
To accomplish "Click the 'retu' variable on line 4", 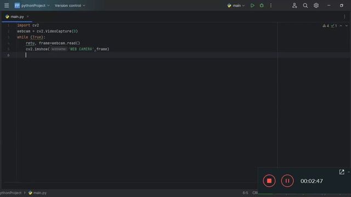I will [x=30, y=43].
